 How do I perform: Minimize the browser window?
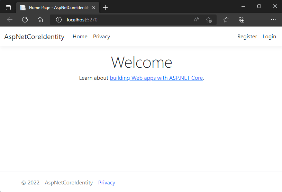tap(243, 7)
